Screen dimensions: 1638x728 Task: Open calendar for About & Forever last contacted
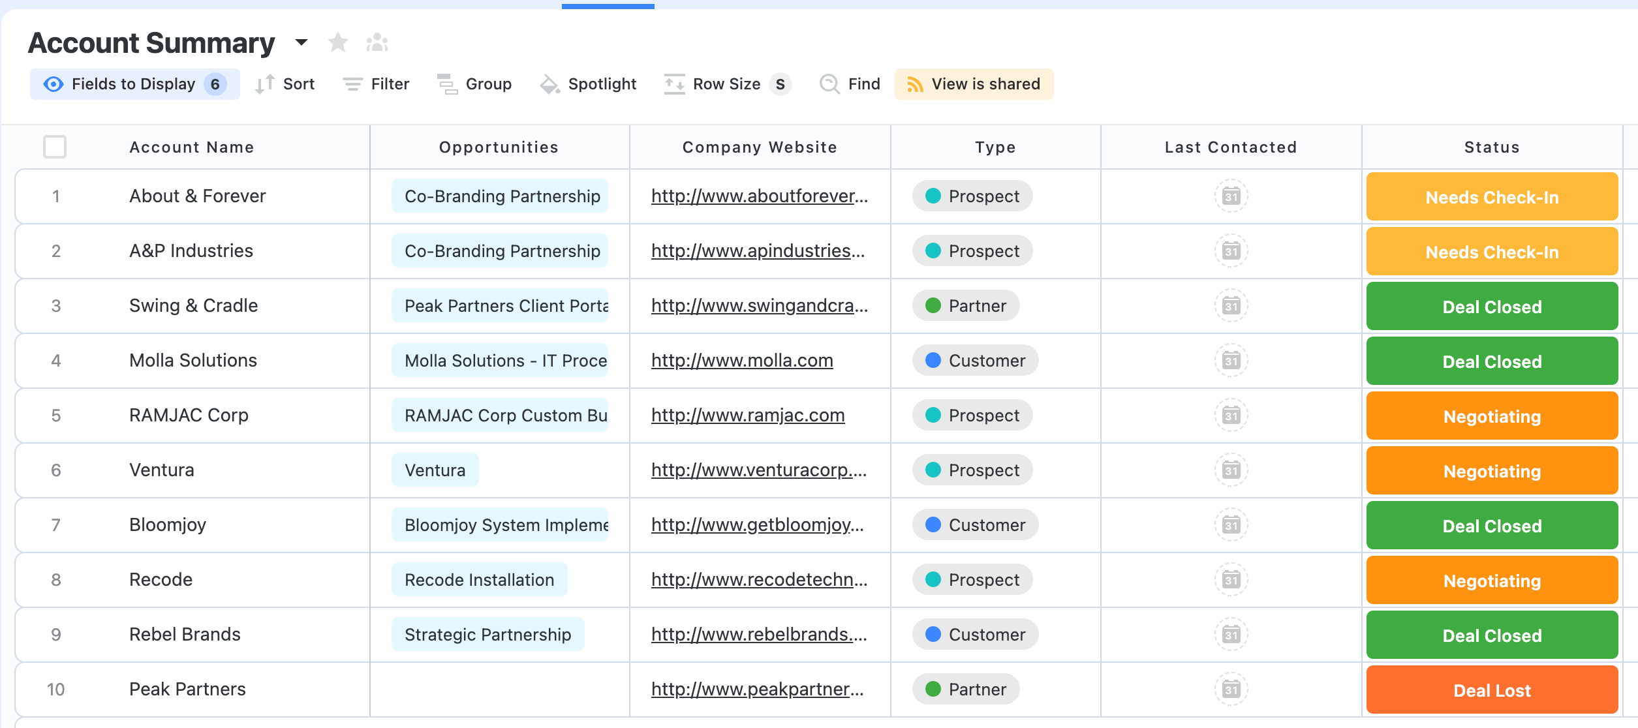click(1231, 196)
